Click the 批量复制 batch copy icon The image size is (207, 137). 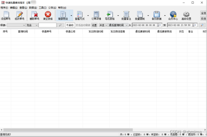(x=140, y=14)
